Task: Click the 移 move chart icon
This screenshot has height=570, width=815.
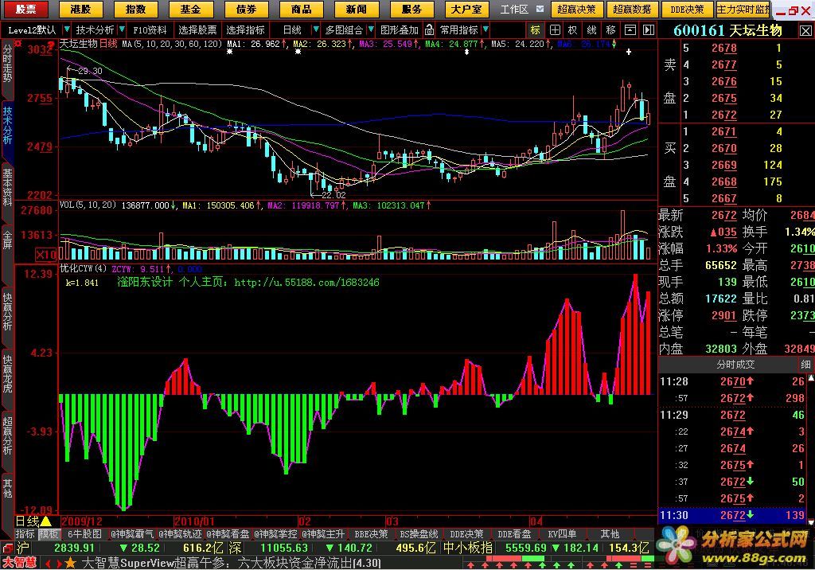Action: (x=610, y=29)
